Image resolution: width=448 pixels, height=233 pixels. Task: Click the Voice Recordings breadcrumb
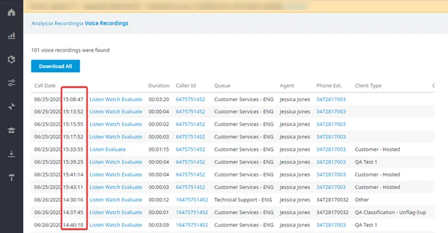[107, 24]
